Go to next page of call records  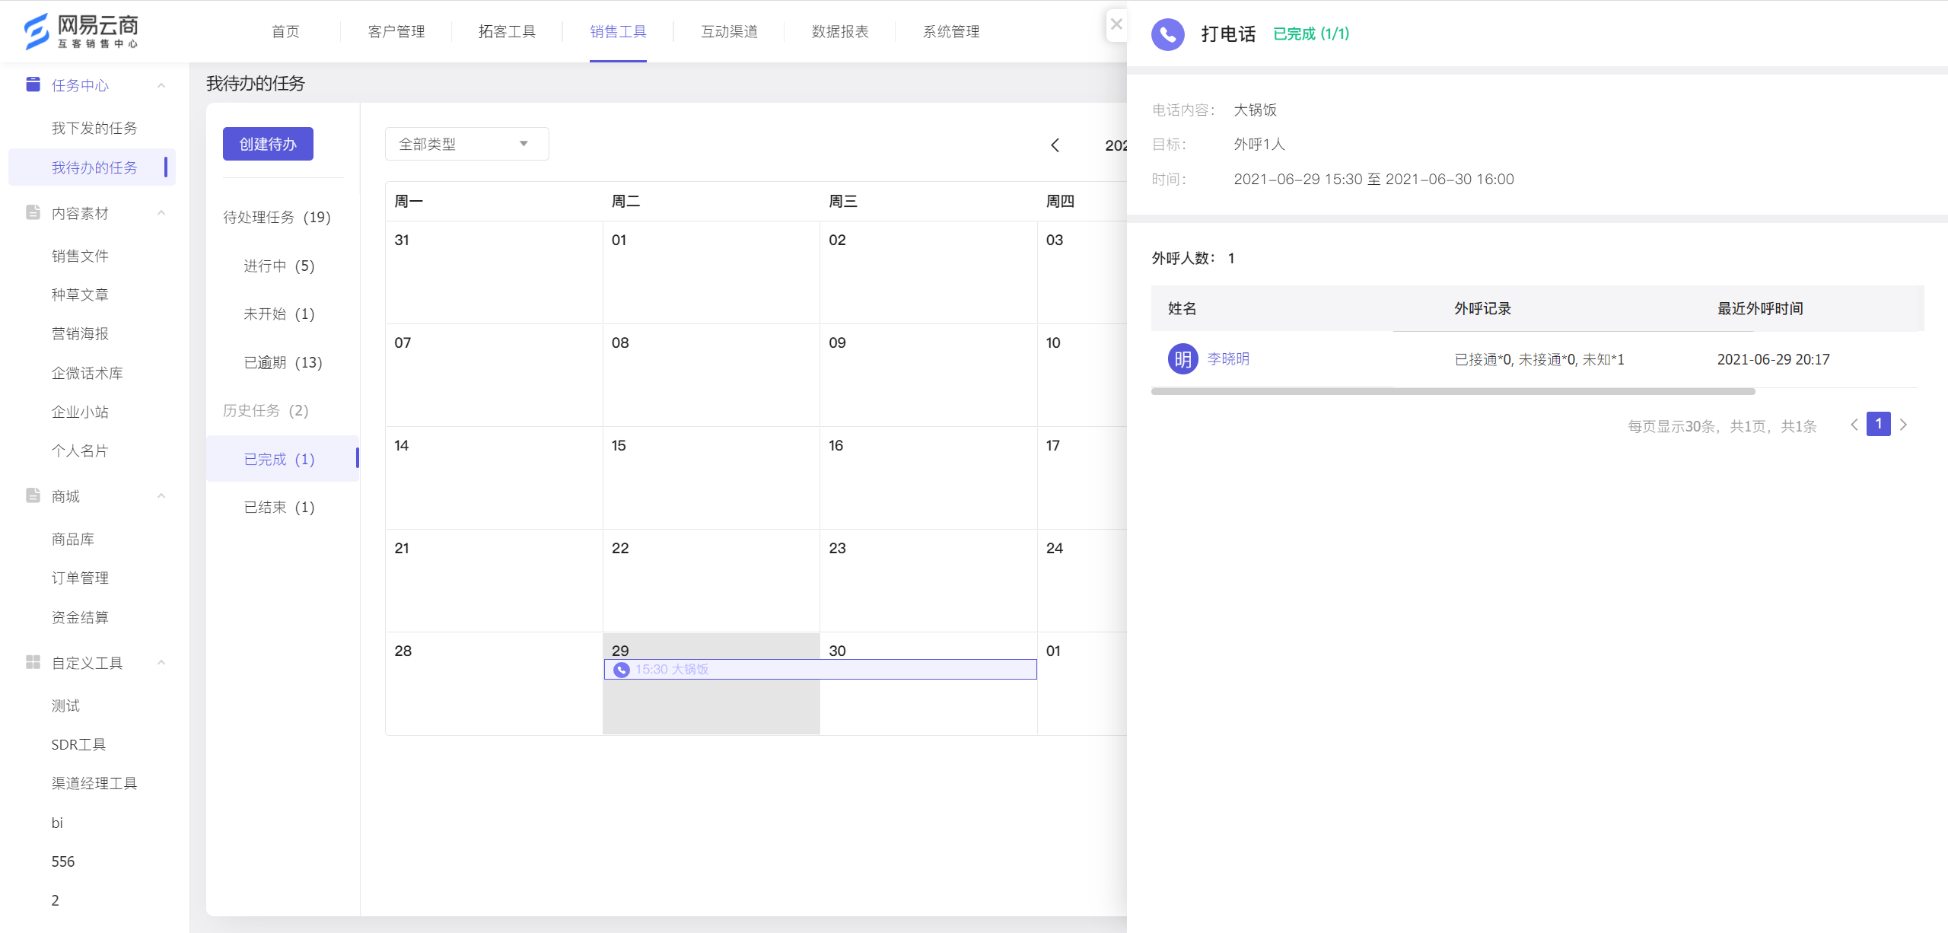pyautogui.click(x=1903, y=425)
